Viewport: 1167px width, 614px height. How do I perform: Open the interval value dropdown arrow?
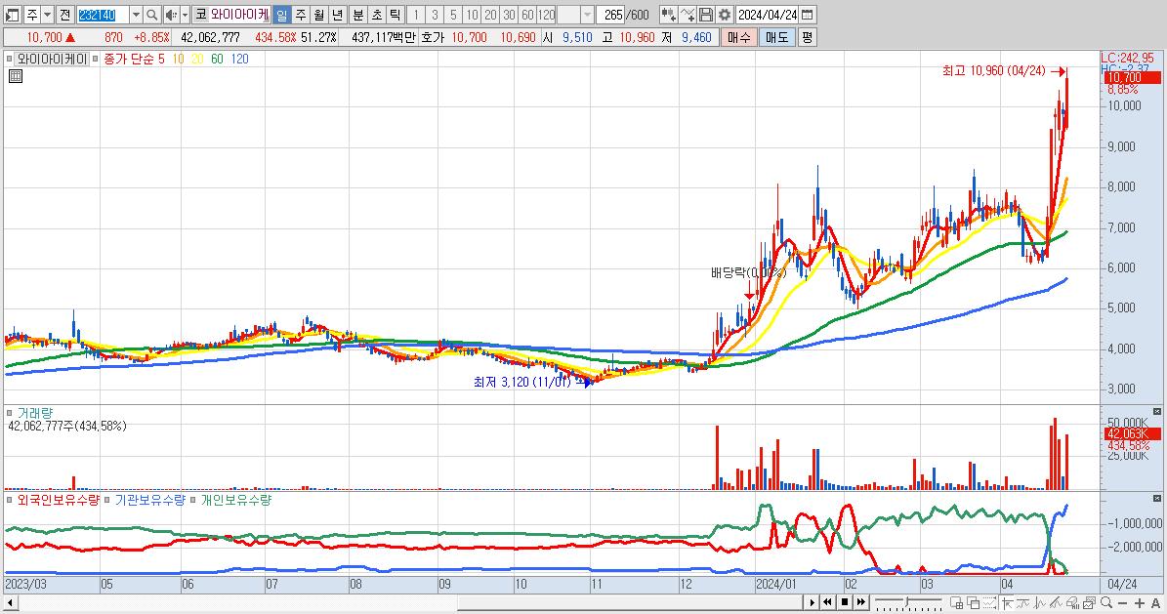587,15
